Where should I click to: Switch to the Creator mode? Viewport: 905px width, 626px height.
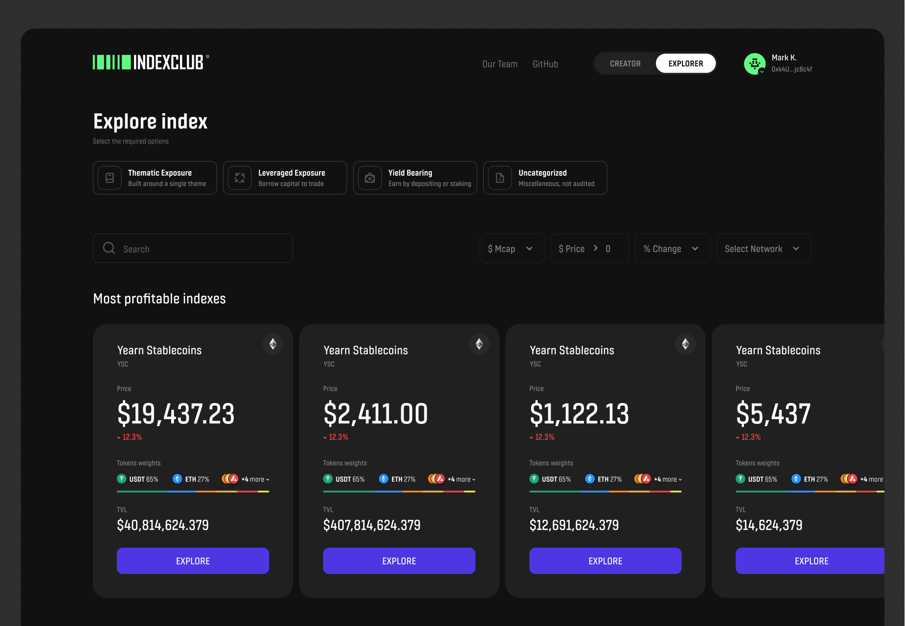(x=625, y=64)
